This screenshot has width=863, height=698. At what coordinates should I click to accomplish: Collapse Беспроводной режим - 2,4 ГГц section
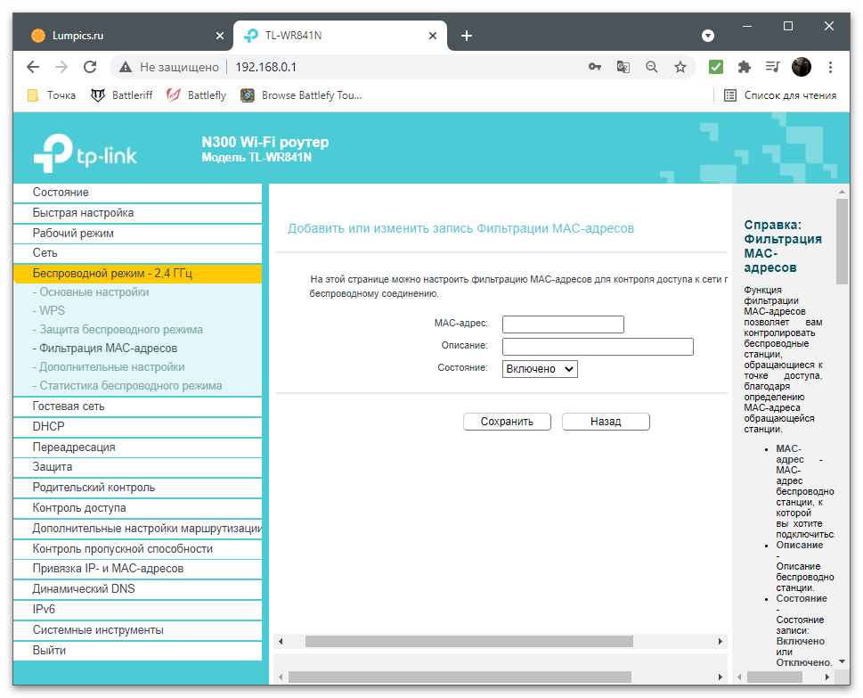[x=137, y=274]
